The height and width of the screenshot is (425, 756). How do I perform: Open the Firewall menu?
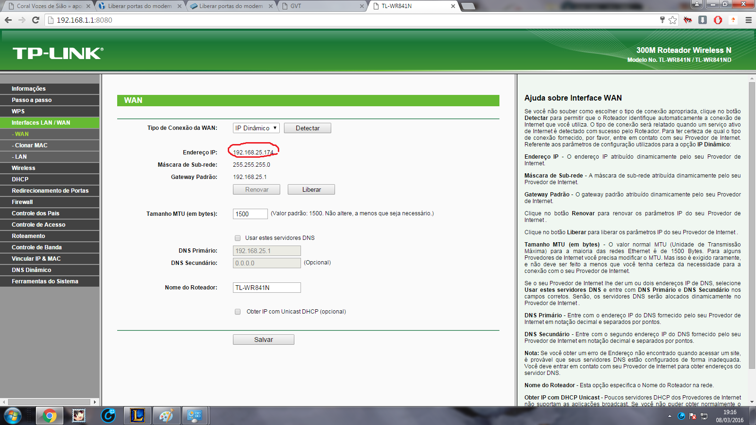coord(50,202)
